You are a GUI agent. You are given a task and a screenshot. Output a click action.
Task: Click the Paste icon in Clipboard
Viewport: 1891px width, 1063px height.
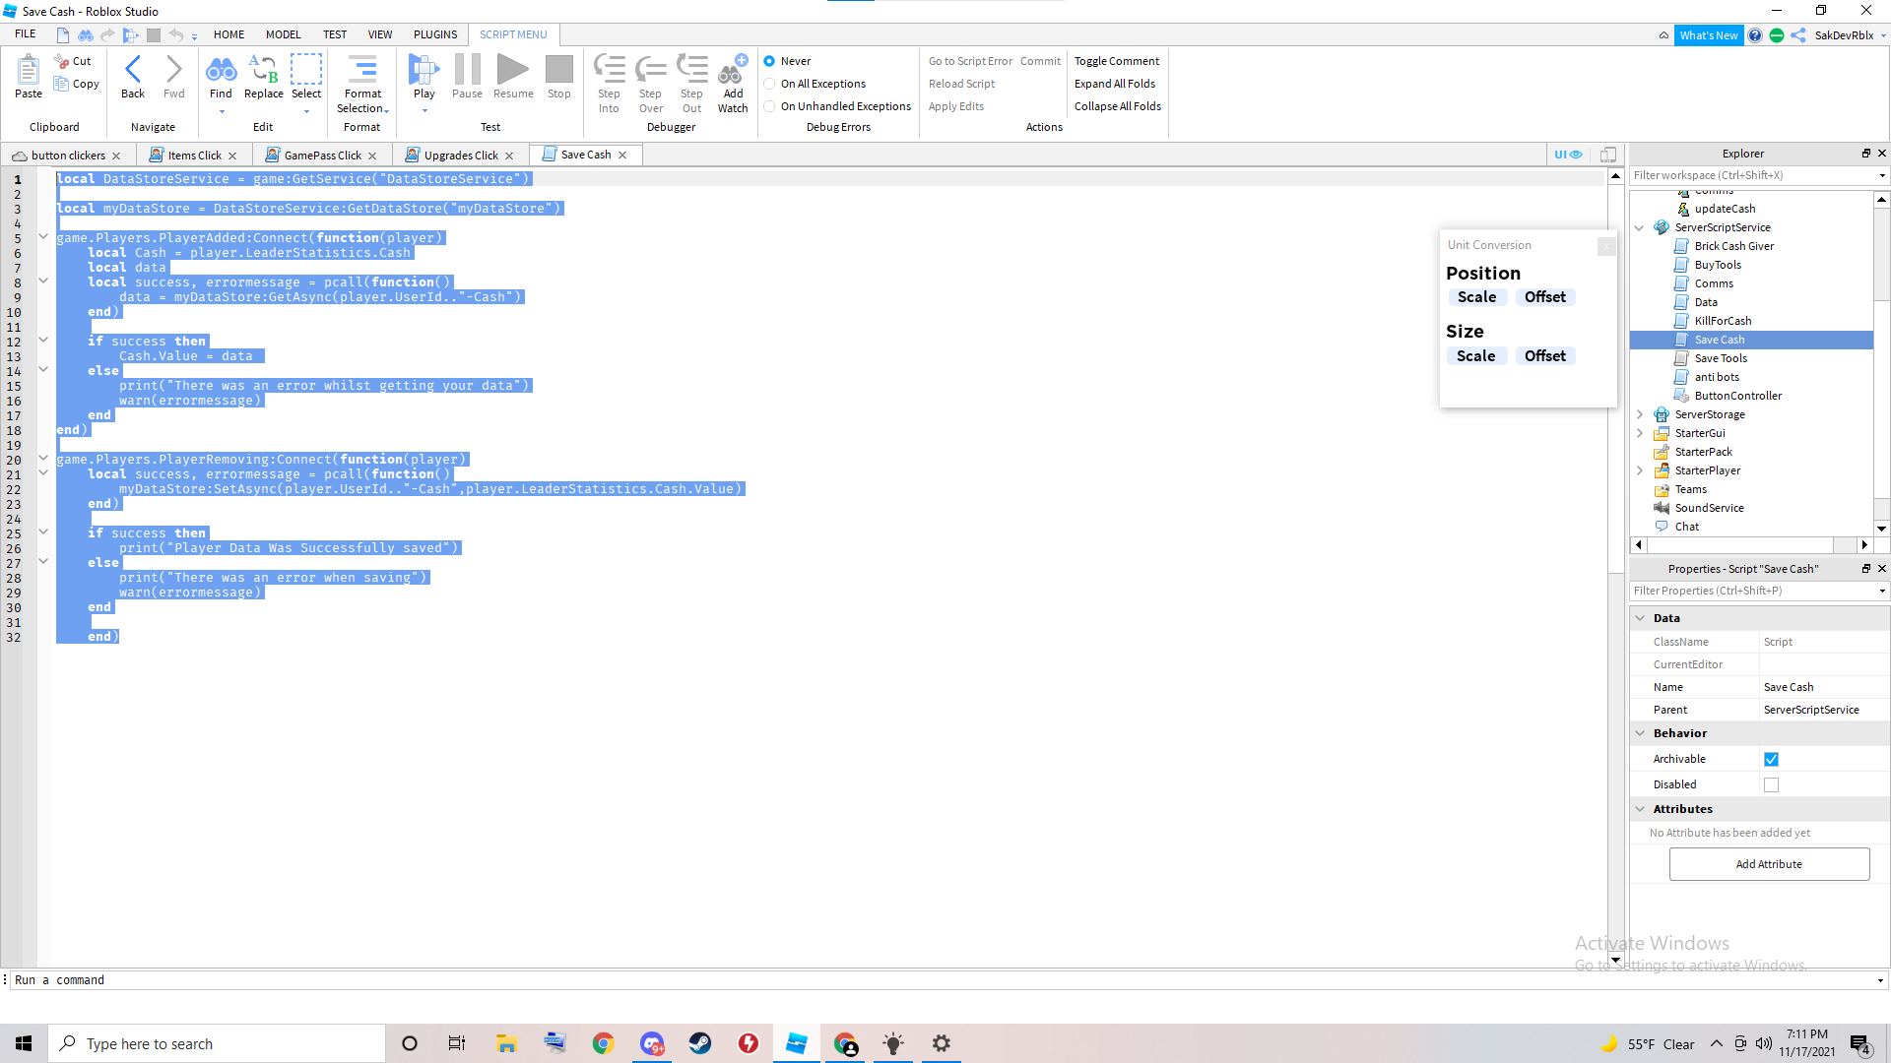pos(28,71)
